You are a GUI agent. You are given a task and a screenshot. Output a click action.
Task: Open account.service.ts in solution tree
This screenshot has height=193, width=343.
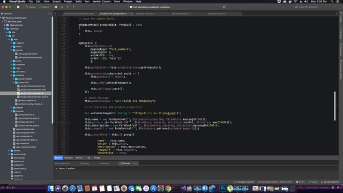click(26, 115)
